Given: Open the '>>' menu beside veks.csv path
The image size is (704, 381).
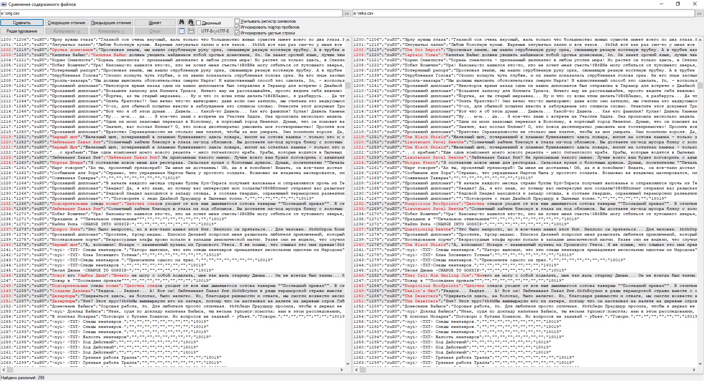Looking at the screenshot, I should point(700,13).
